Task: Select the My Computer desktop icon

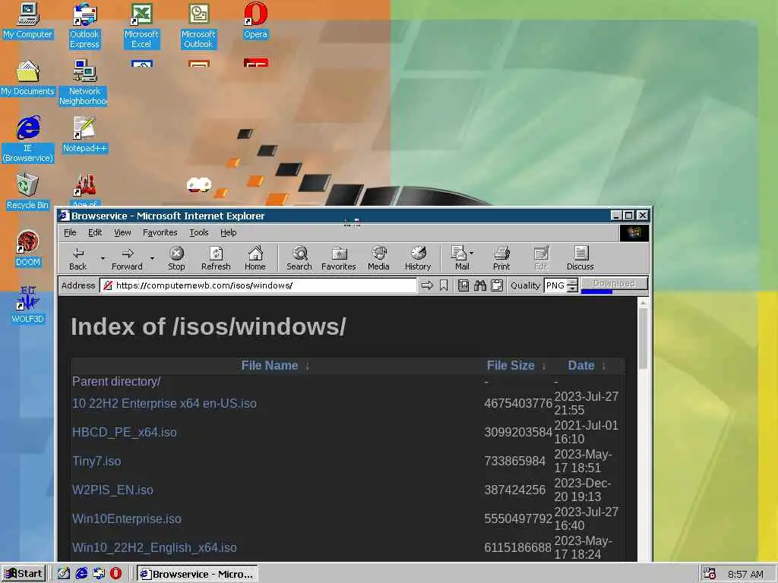Action: coord(28,20)
